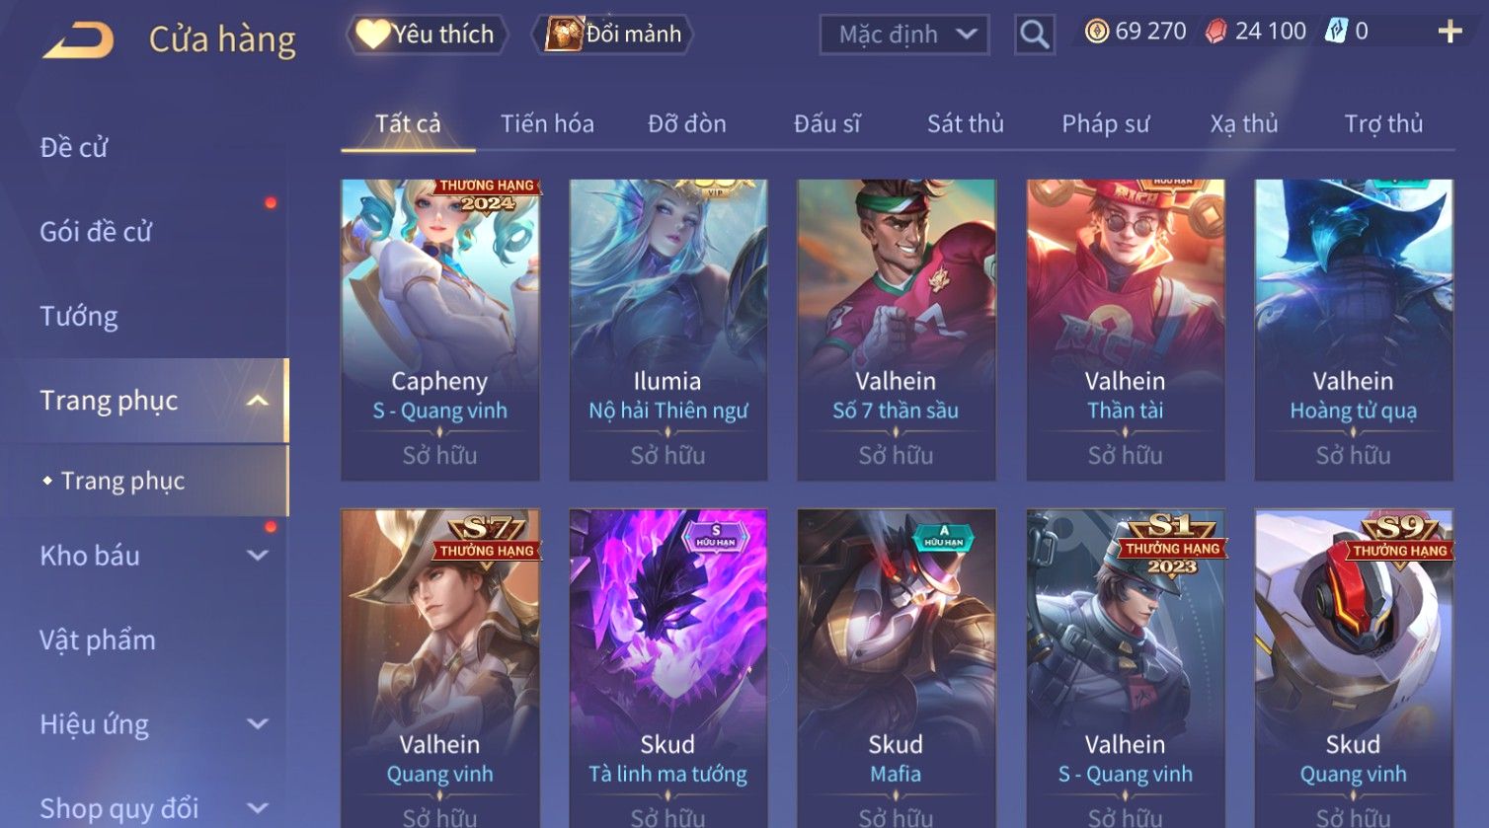Go to Tướng in the sidebar
This screenshot has height=828, width=1489.
point(79,317)
